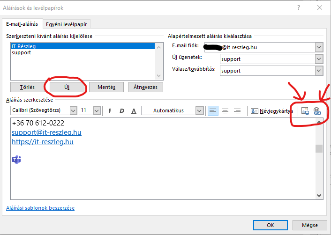Align signature text to the right

coord(237,111)
